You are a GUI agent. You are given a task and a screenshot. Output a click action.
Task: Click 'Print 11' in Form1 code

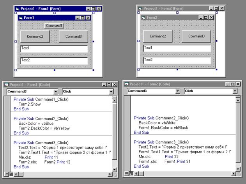pos(51,157)
